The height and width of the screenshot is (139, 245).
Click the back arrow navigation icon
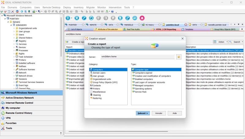[x=99, y=18]
